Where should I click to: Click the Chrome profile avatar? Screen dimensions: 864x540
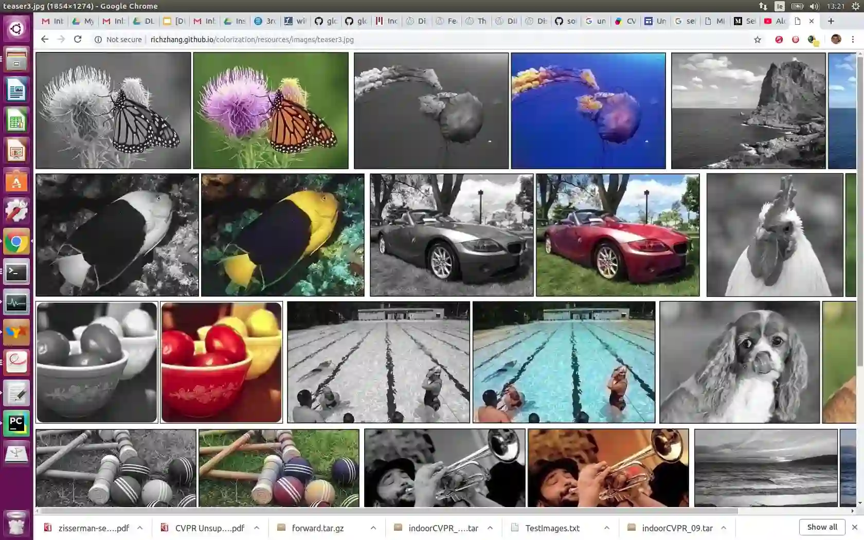(x=836, y=39)
